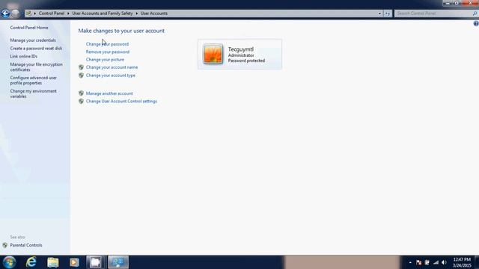The image size is (479, 269).
Task: Click Change your account name
Action: pyautogui.click(x=112, y=67)
